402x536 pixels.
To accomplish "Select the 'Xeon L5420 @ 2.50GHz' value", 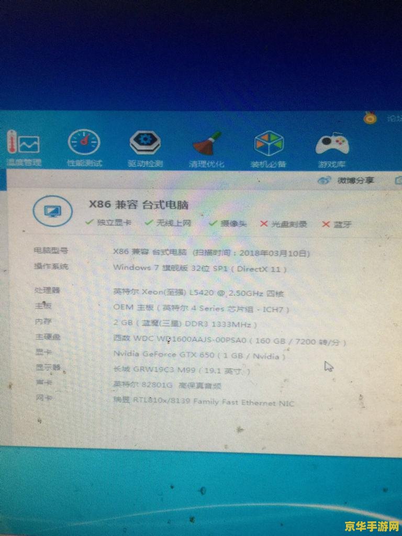I will (x=198, y=293).
